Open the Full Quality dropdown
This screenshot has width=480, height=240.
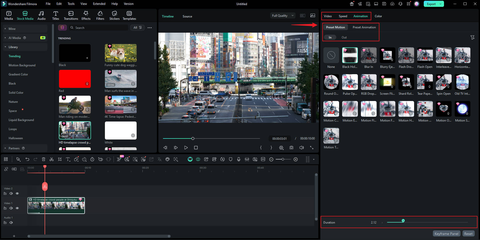(283, 16)
